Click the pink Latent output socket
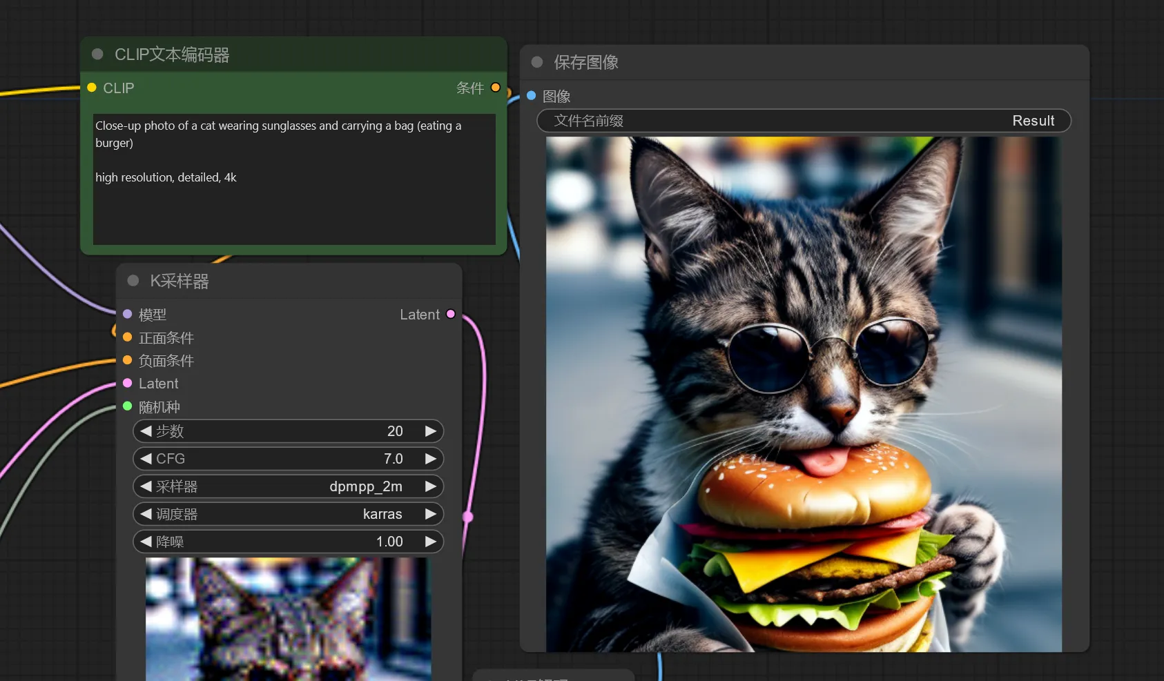Image resolution: width=1164 pixels, height=681 pixels. (451, 314)
